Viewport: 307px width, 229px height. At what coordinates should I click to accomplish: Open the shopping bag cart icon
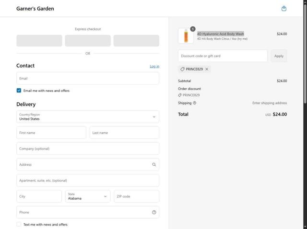coord(283,9)
